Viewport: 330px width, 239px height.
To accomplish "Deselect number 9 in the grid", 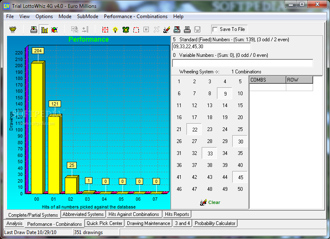I will tap(225, 93).
